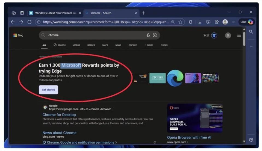The width and height of the screenshot is (262, 151).
Task: Open Bing account avatar icon
Action: (x=228, y=35)
